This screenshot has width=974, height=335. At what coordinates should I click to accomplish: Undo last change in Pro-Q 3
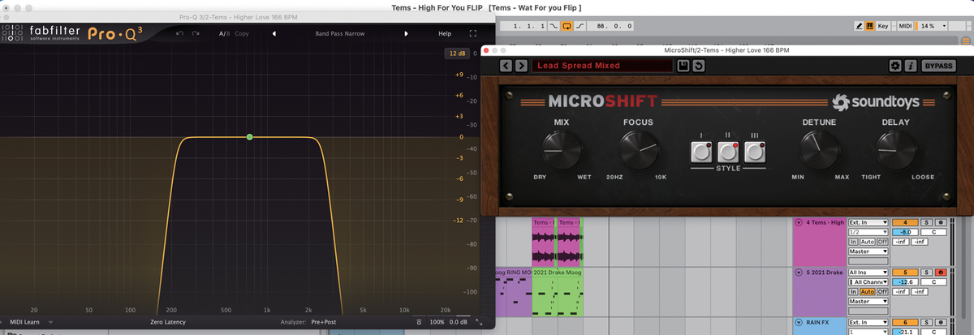[179, 33]
